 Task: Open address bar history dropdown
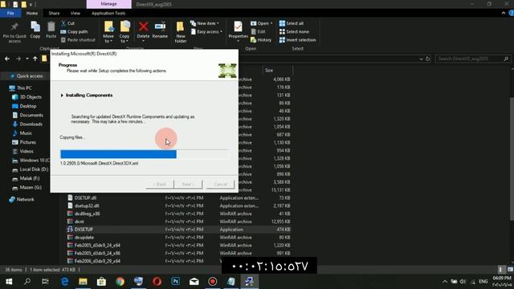[421, 59]
